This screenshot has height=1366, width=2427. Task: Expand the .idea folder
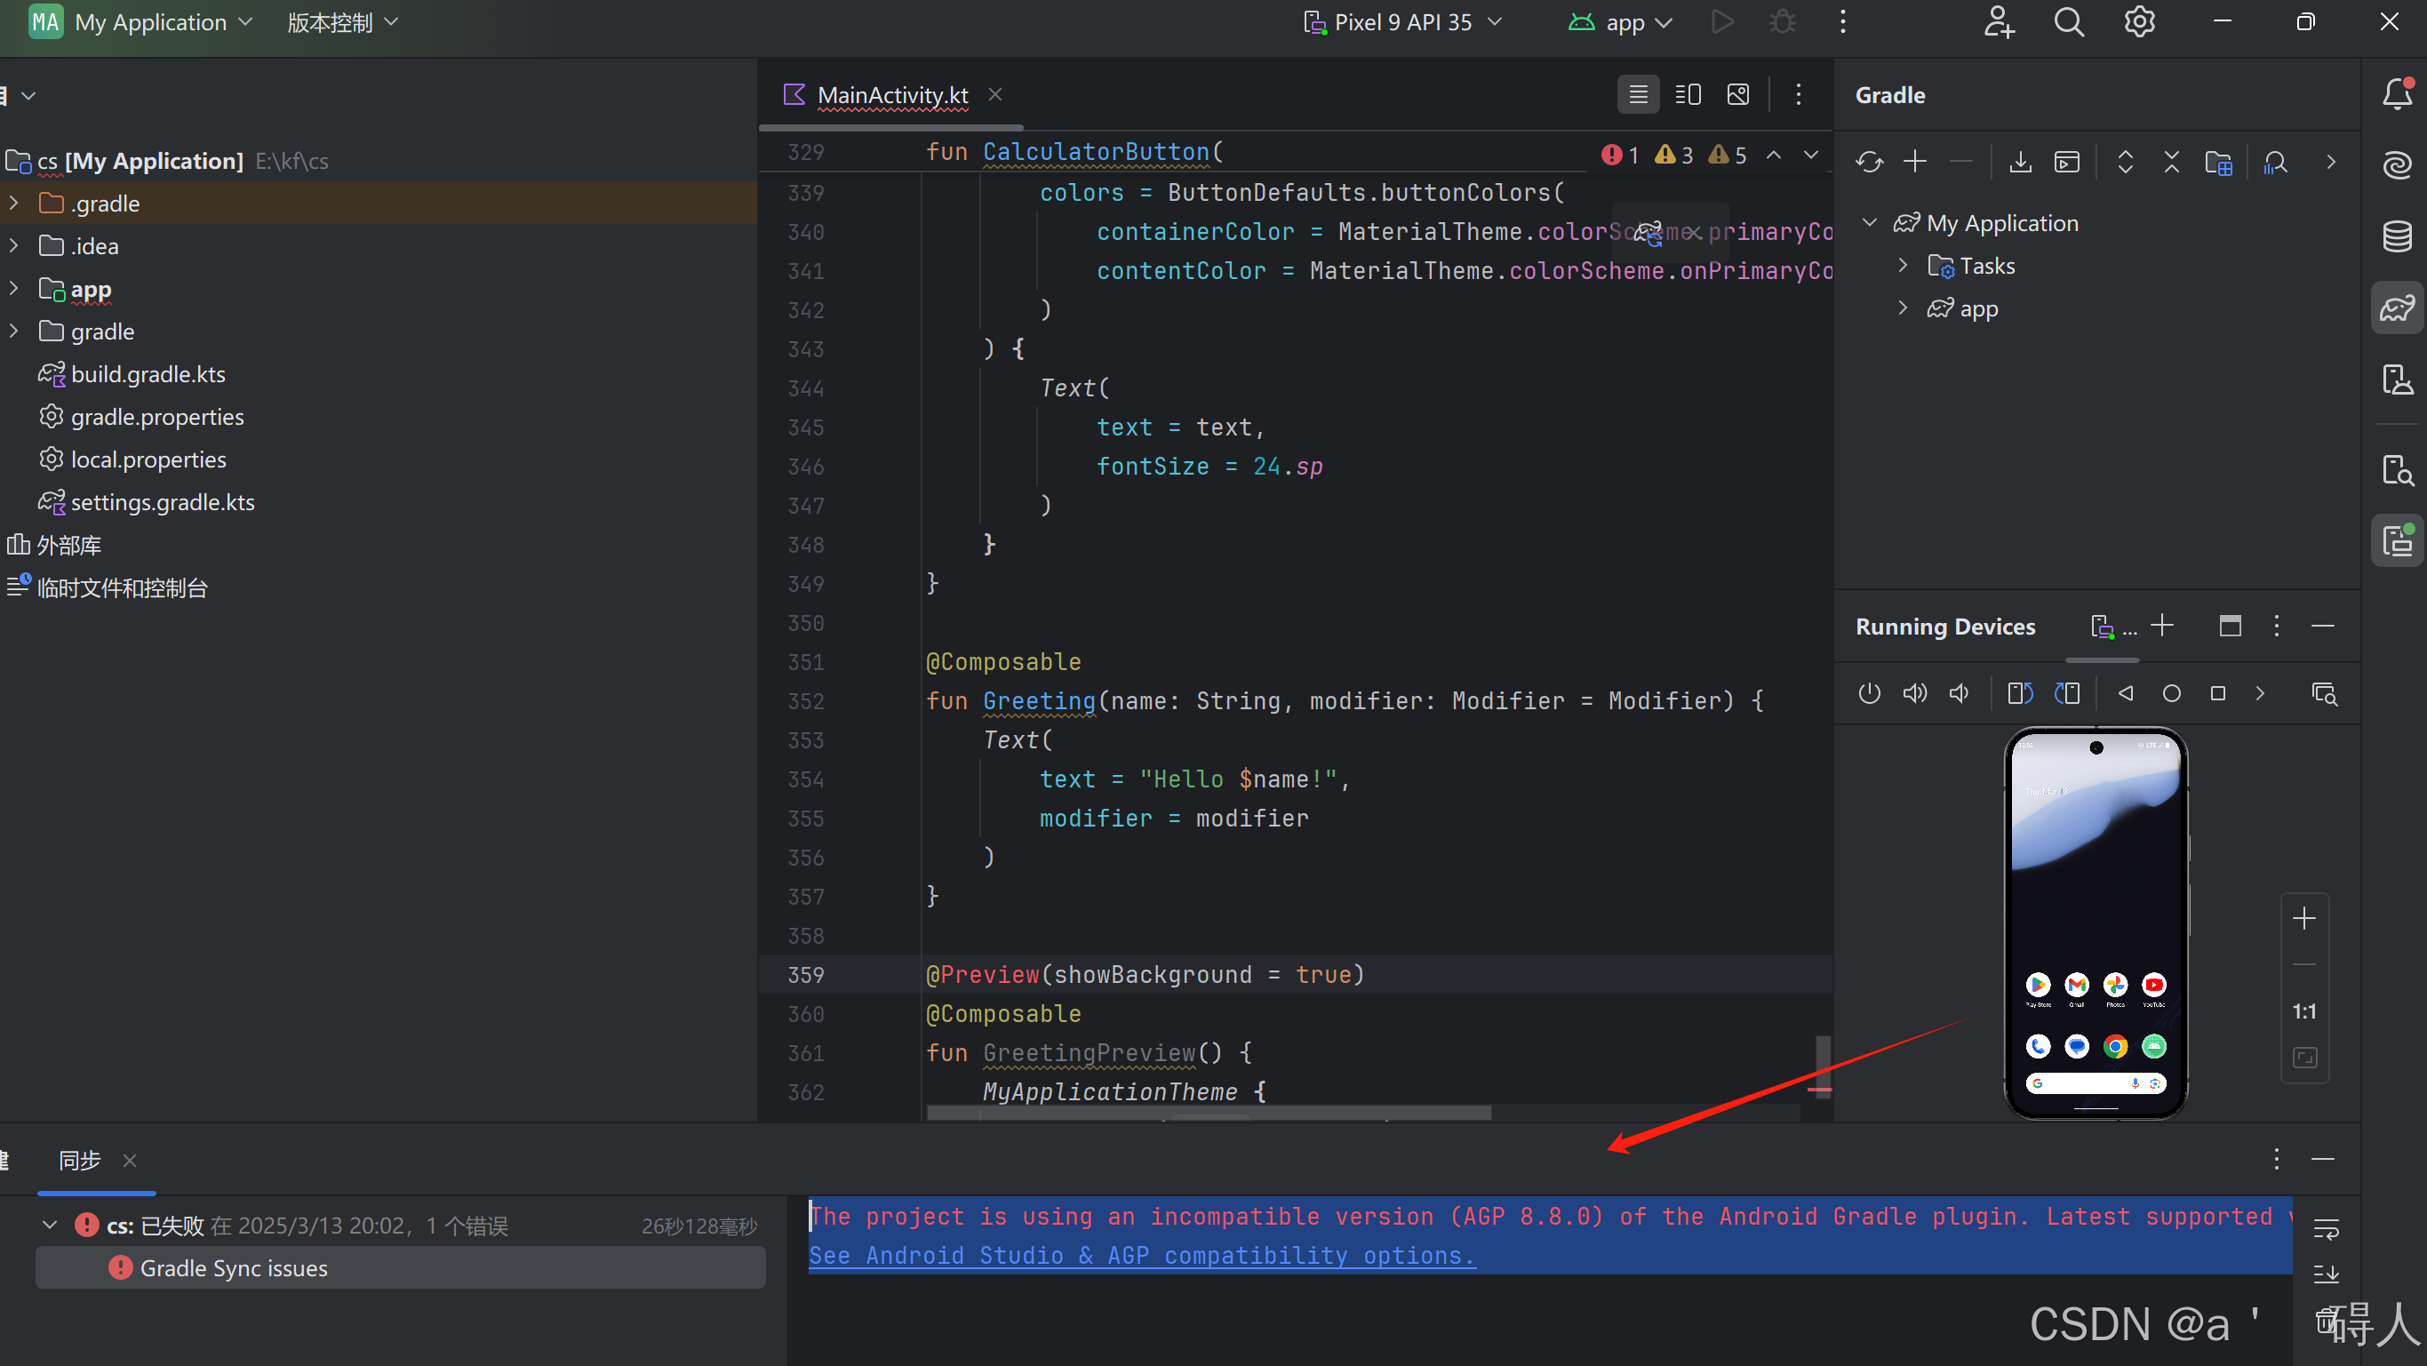pos(14,246)
